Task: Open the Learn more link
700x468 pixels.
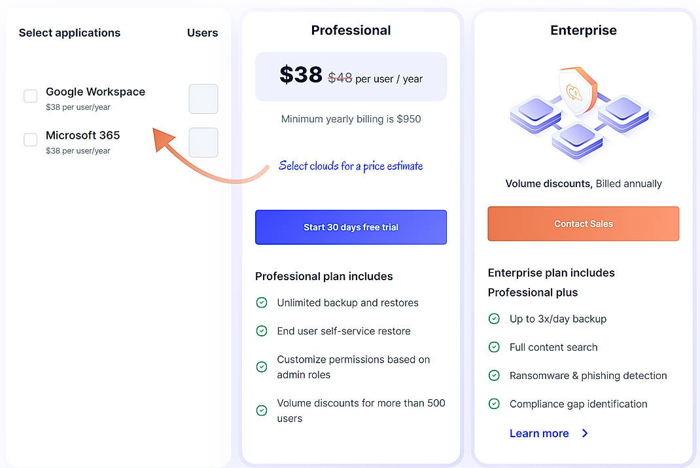Action: pos(539,433)
